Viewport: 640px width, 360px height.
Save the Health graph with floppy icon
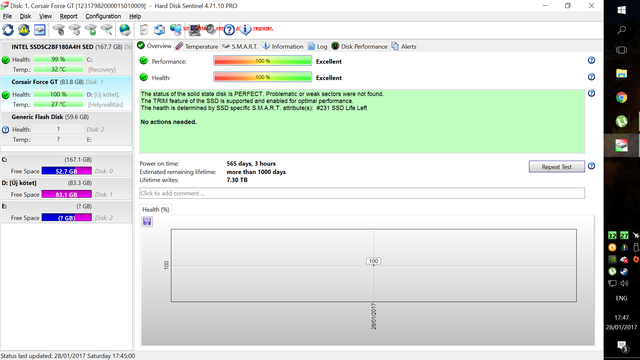(x=147, y=221)
